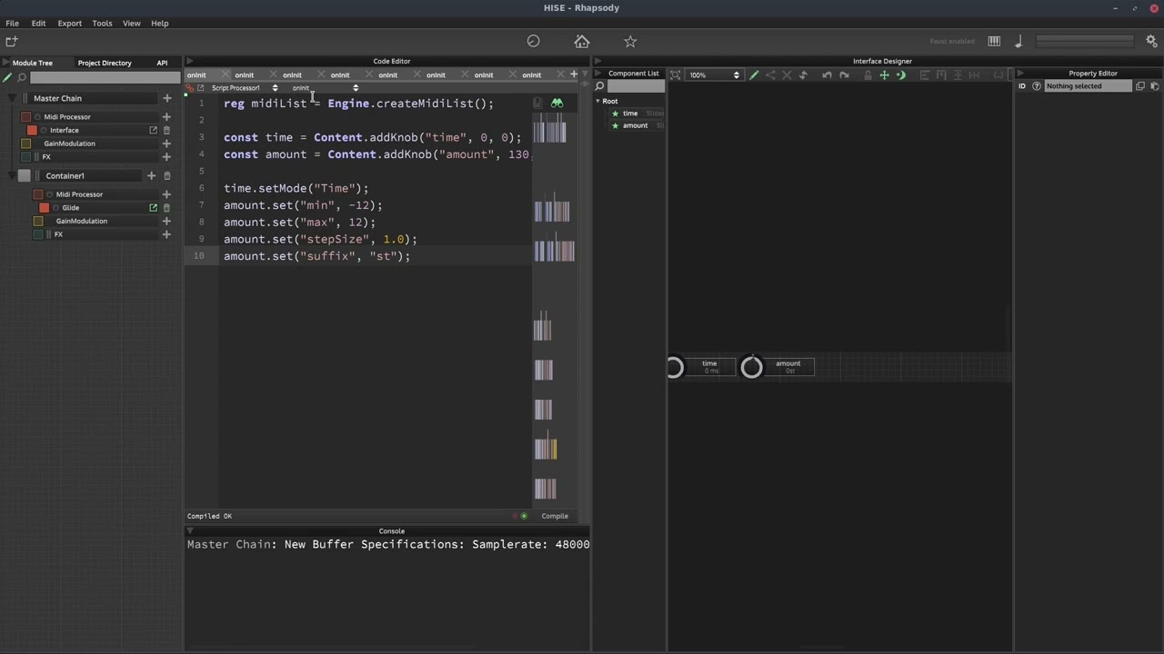Click the amount knob on the interface
1164x654 pixels.
(x=752, y=367)
